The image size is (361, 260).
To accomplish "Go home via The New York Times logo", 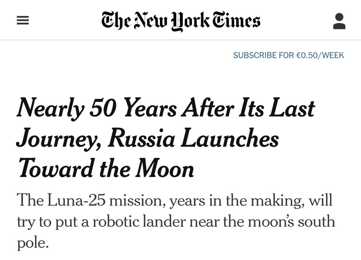I will click(x=180, y=21).
